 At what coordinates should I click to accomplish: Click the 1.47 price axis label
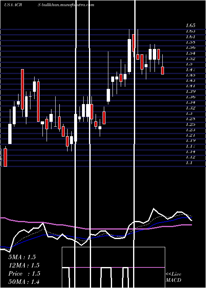point(190,70)
